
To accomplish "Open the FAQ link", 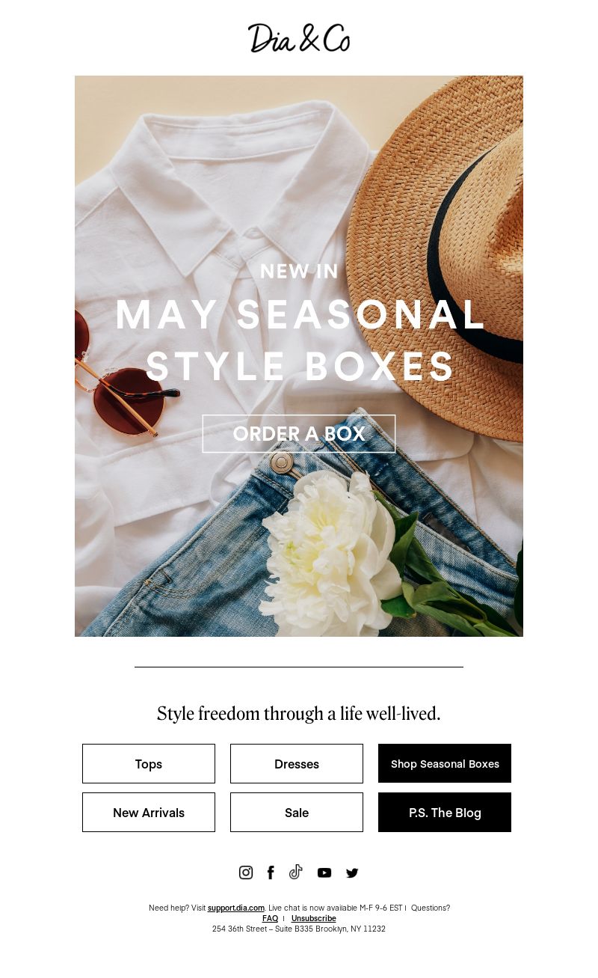I will [x=270, y=918].
